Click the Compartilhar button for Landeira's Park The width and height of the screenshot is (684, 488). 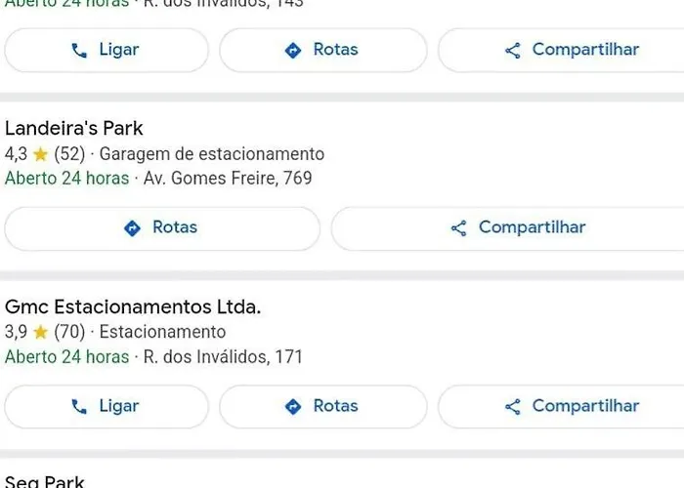click(508, 228)
